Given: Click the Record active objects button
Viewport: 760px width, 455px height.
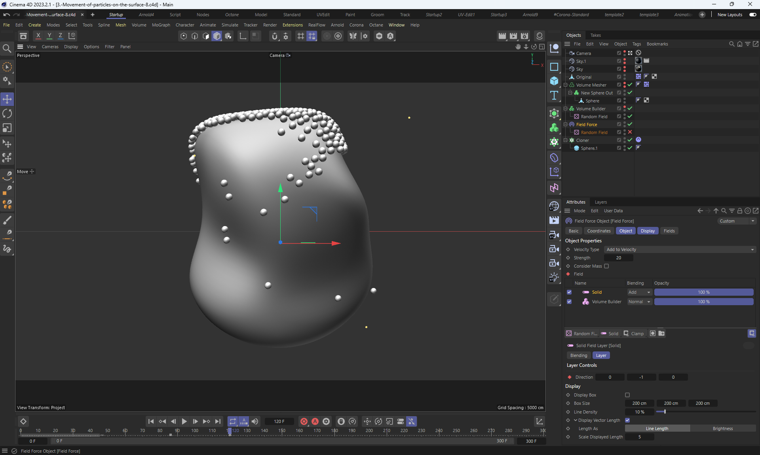Looking at the screenshot, I should click(x=304, y=421).
